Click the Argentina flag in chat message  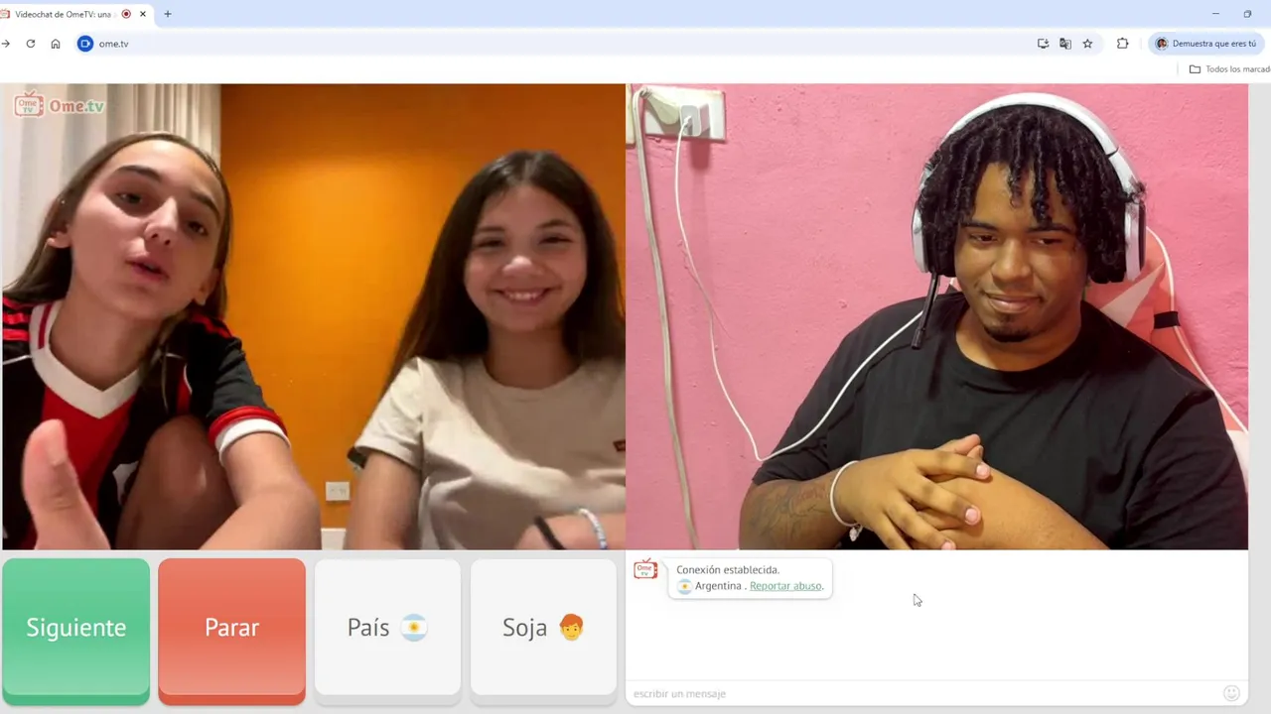coord(684,586)
